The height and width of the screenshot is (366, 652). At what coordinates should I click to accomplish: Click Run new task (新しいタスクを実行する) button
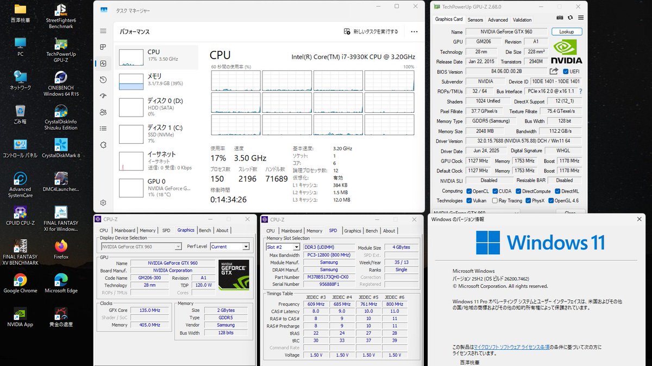[371, 31]
